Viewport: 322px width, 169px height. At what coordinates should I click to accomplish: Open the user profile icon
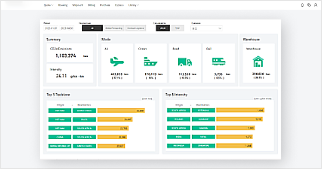point(316,5)
